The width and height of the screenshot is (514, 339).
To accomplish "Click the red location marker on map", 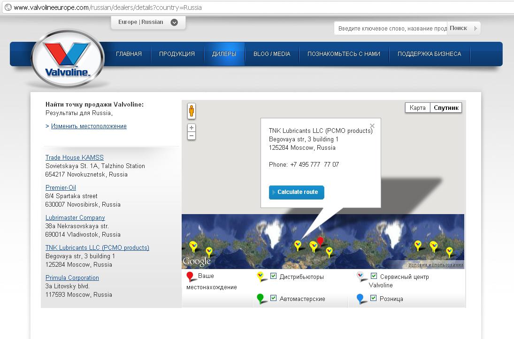I will [320, 242].
